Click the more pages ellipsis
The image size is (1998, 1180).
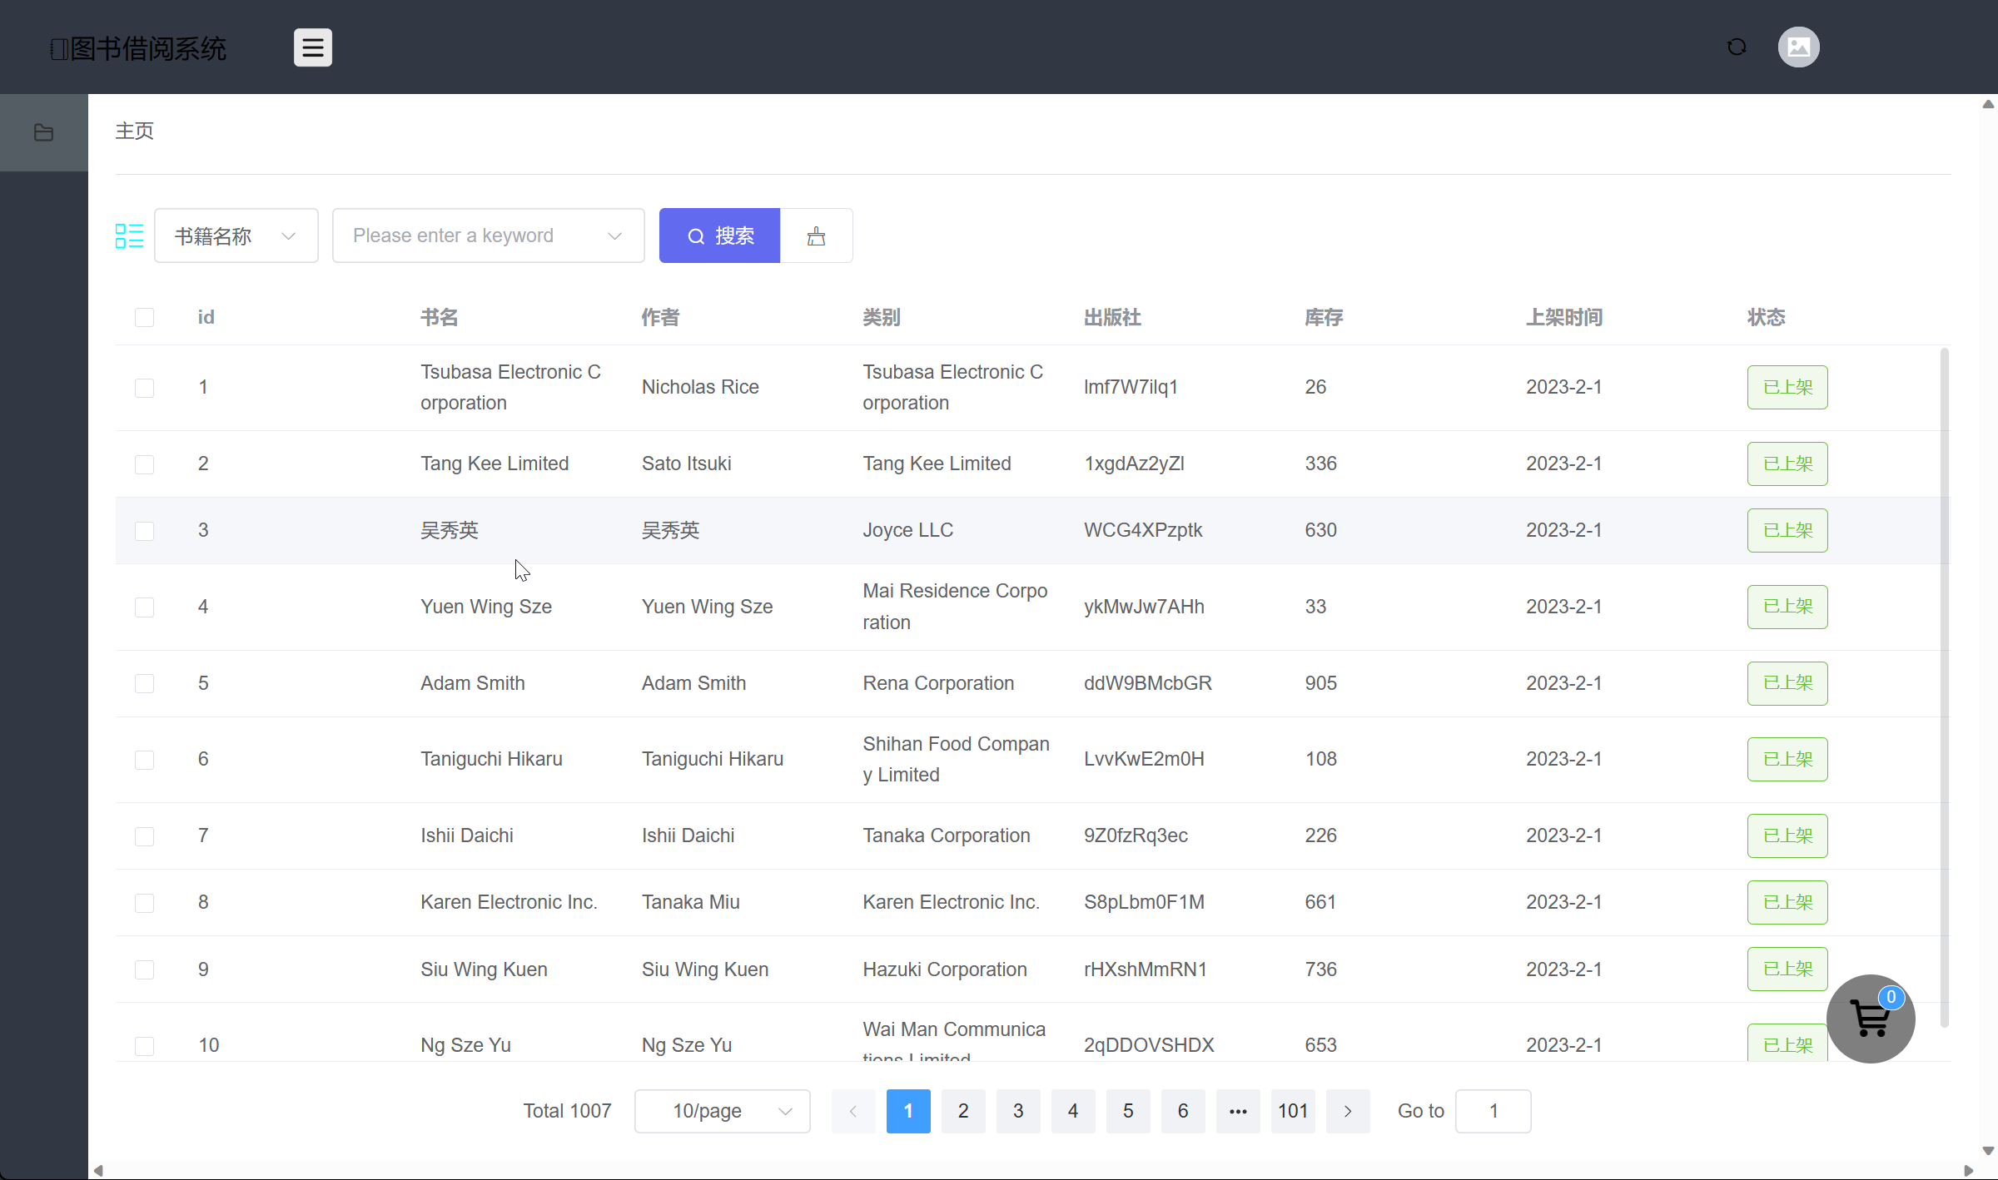[x=1238, y=1111]
